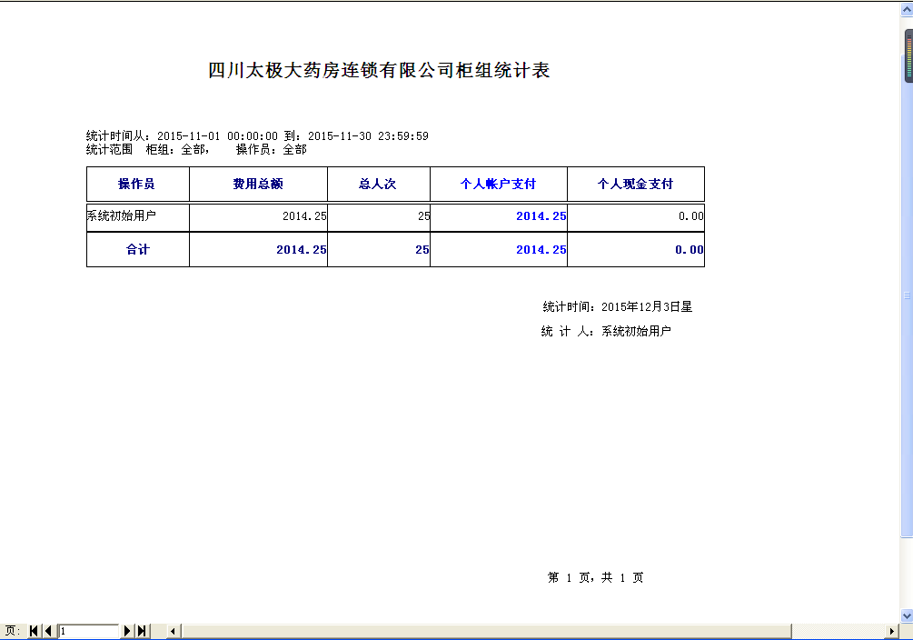This screenshot has width=913, height=640.
Task: Go to the first page of the report
Action: pyautogui.click(x=34, y=631)
